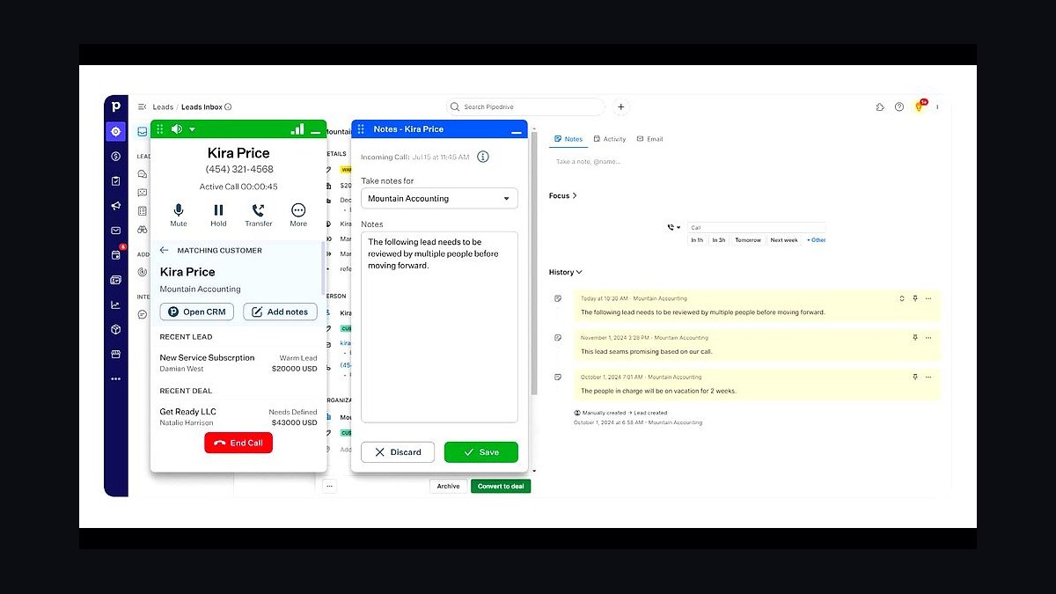Open the puzzle-piece integrations icon
Screen dimensions: 1056x594
point(880,106)
